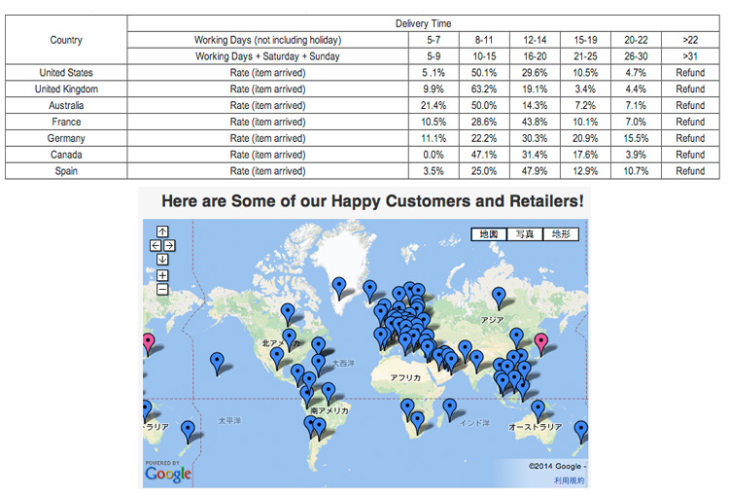This screenshot has height=495, width=729.
Task: Click the blue marker on Australia
Action: 538,409
